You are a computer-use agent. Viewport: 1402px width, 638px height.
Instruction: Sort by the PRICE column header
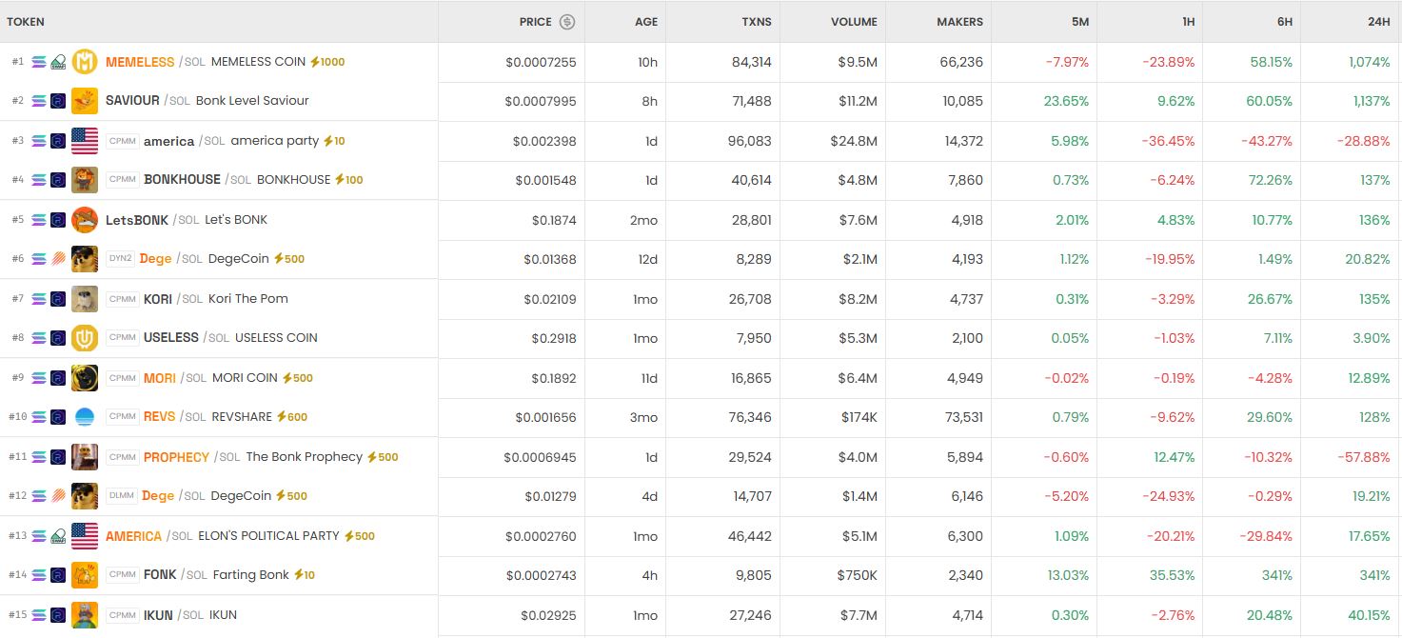536,22
